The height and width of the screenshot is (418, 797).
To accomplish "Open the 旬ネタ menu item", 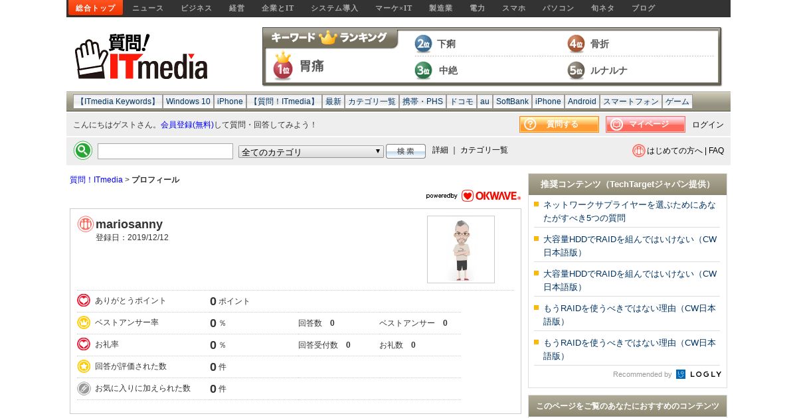I will coord(602,8).
